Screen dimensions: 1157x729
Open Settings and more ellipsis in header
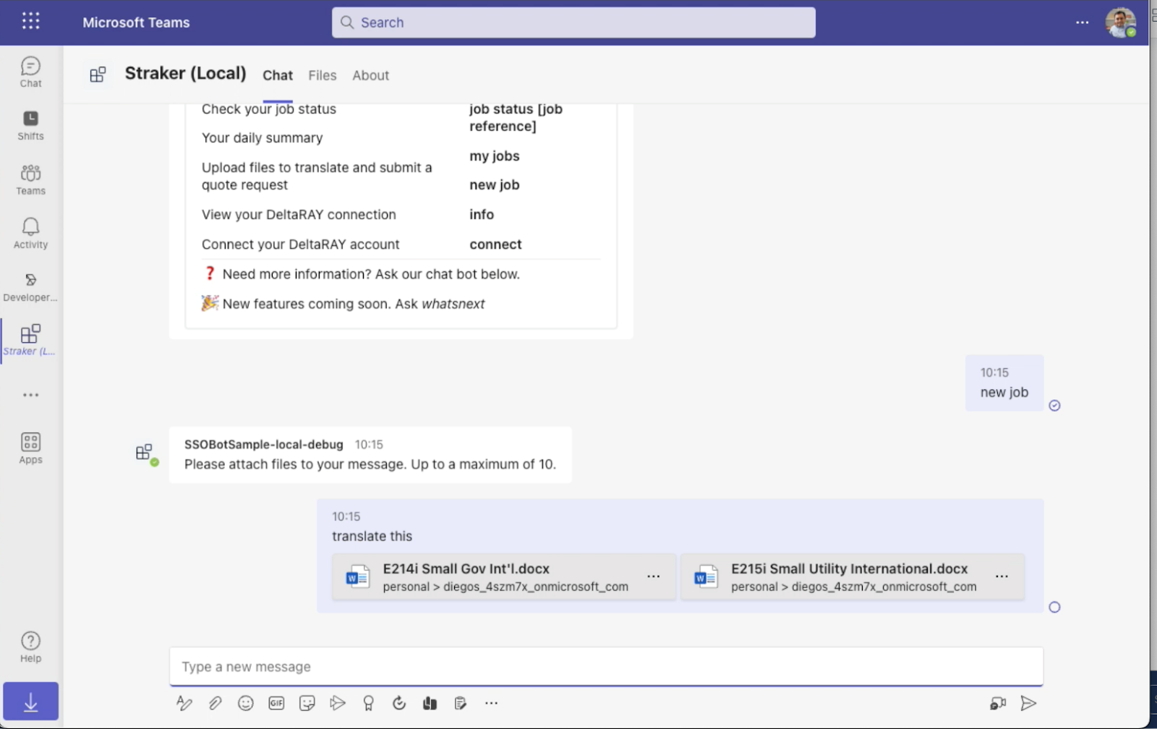click(1082, 22)
